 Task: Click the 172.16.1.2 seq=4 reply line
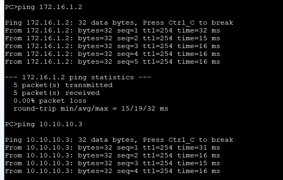click(x=112, y=54)
